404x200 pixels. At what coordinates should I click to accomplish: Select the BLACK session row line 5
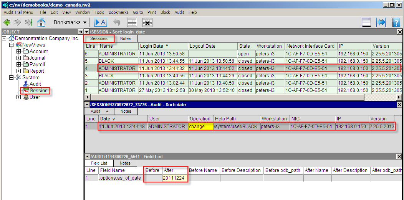(x=243, y=61)
